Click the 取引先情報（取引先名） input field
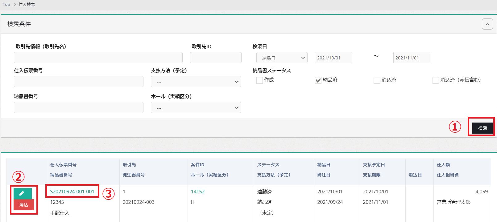 98,58
